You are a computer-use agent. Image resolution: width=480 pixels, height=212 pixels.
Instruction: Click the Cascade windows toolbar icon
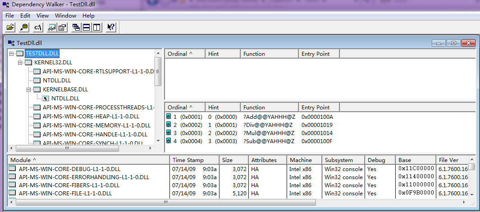tap(76, 27)
